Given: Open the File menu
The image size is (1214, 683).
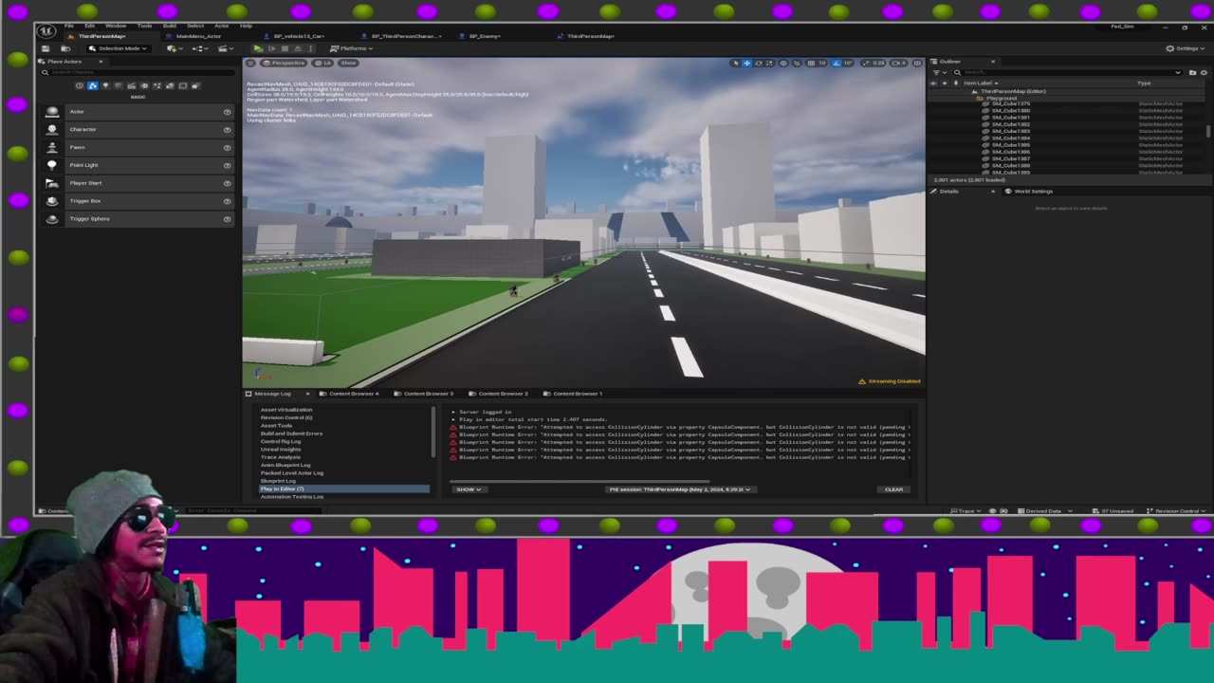Looking at the screenshot, I should [x=69, y=26].
